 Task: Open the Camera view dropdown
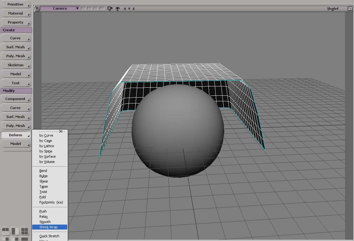(59, 8)
